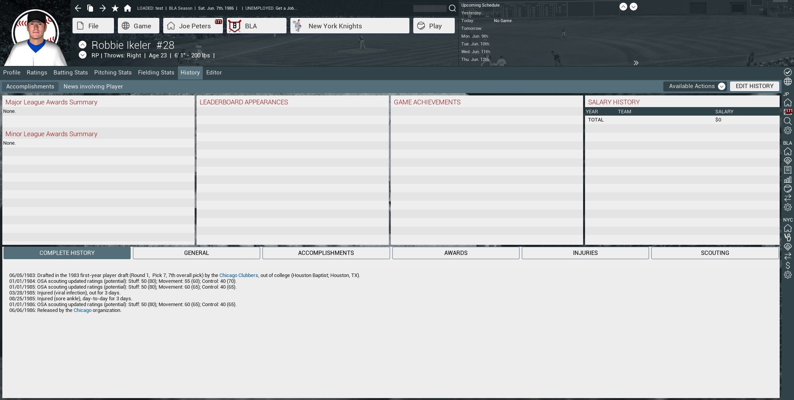Filter history by AWARDS

point(456,253)
